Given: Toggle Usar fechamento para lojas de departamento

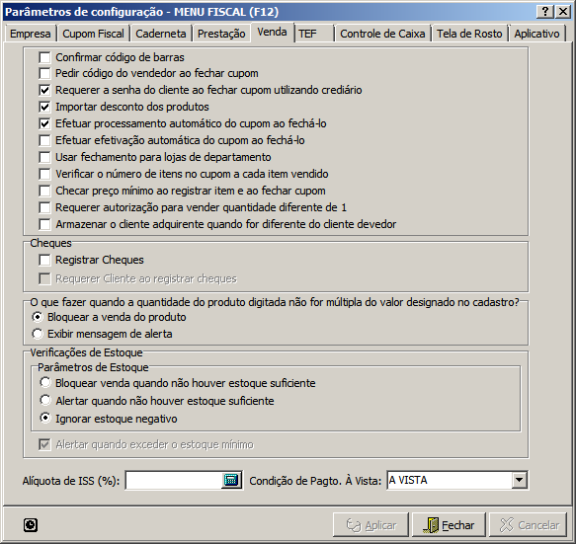Looking at the screenshot, I should tap(44, 157).
